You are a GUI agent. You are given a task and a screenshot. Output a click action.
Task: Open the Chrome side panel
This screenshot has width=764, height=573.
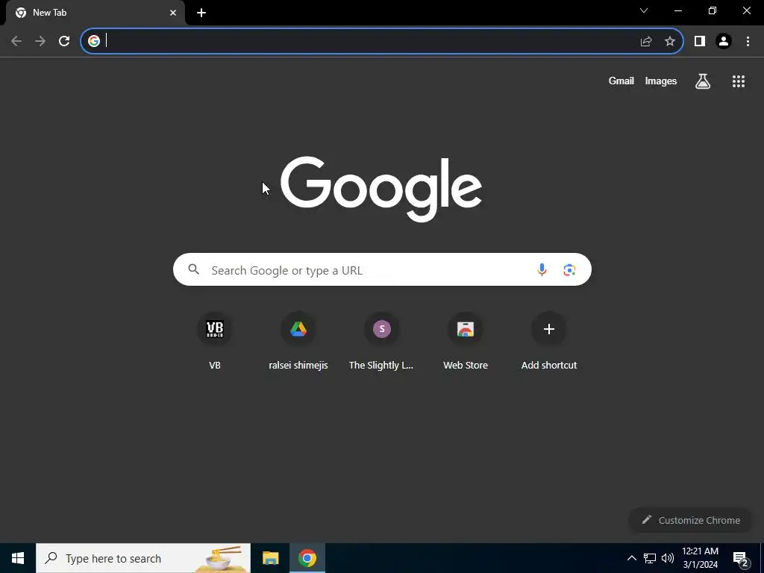click(x=700, y=41)
